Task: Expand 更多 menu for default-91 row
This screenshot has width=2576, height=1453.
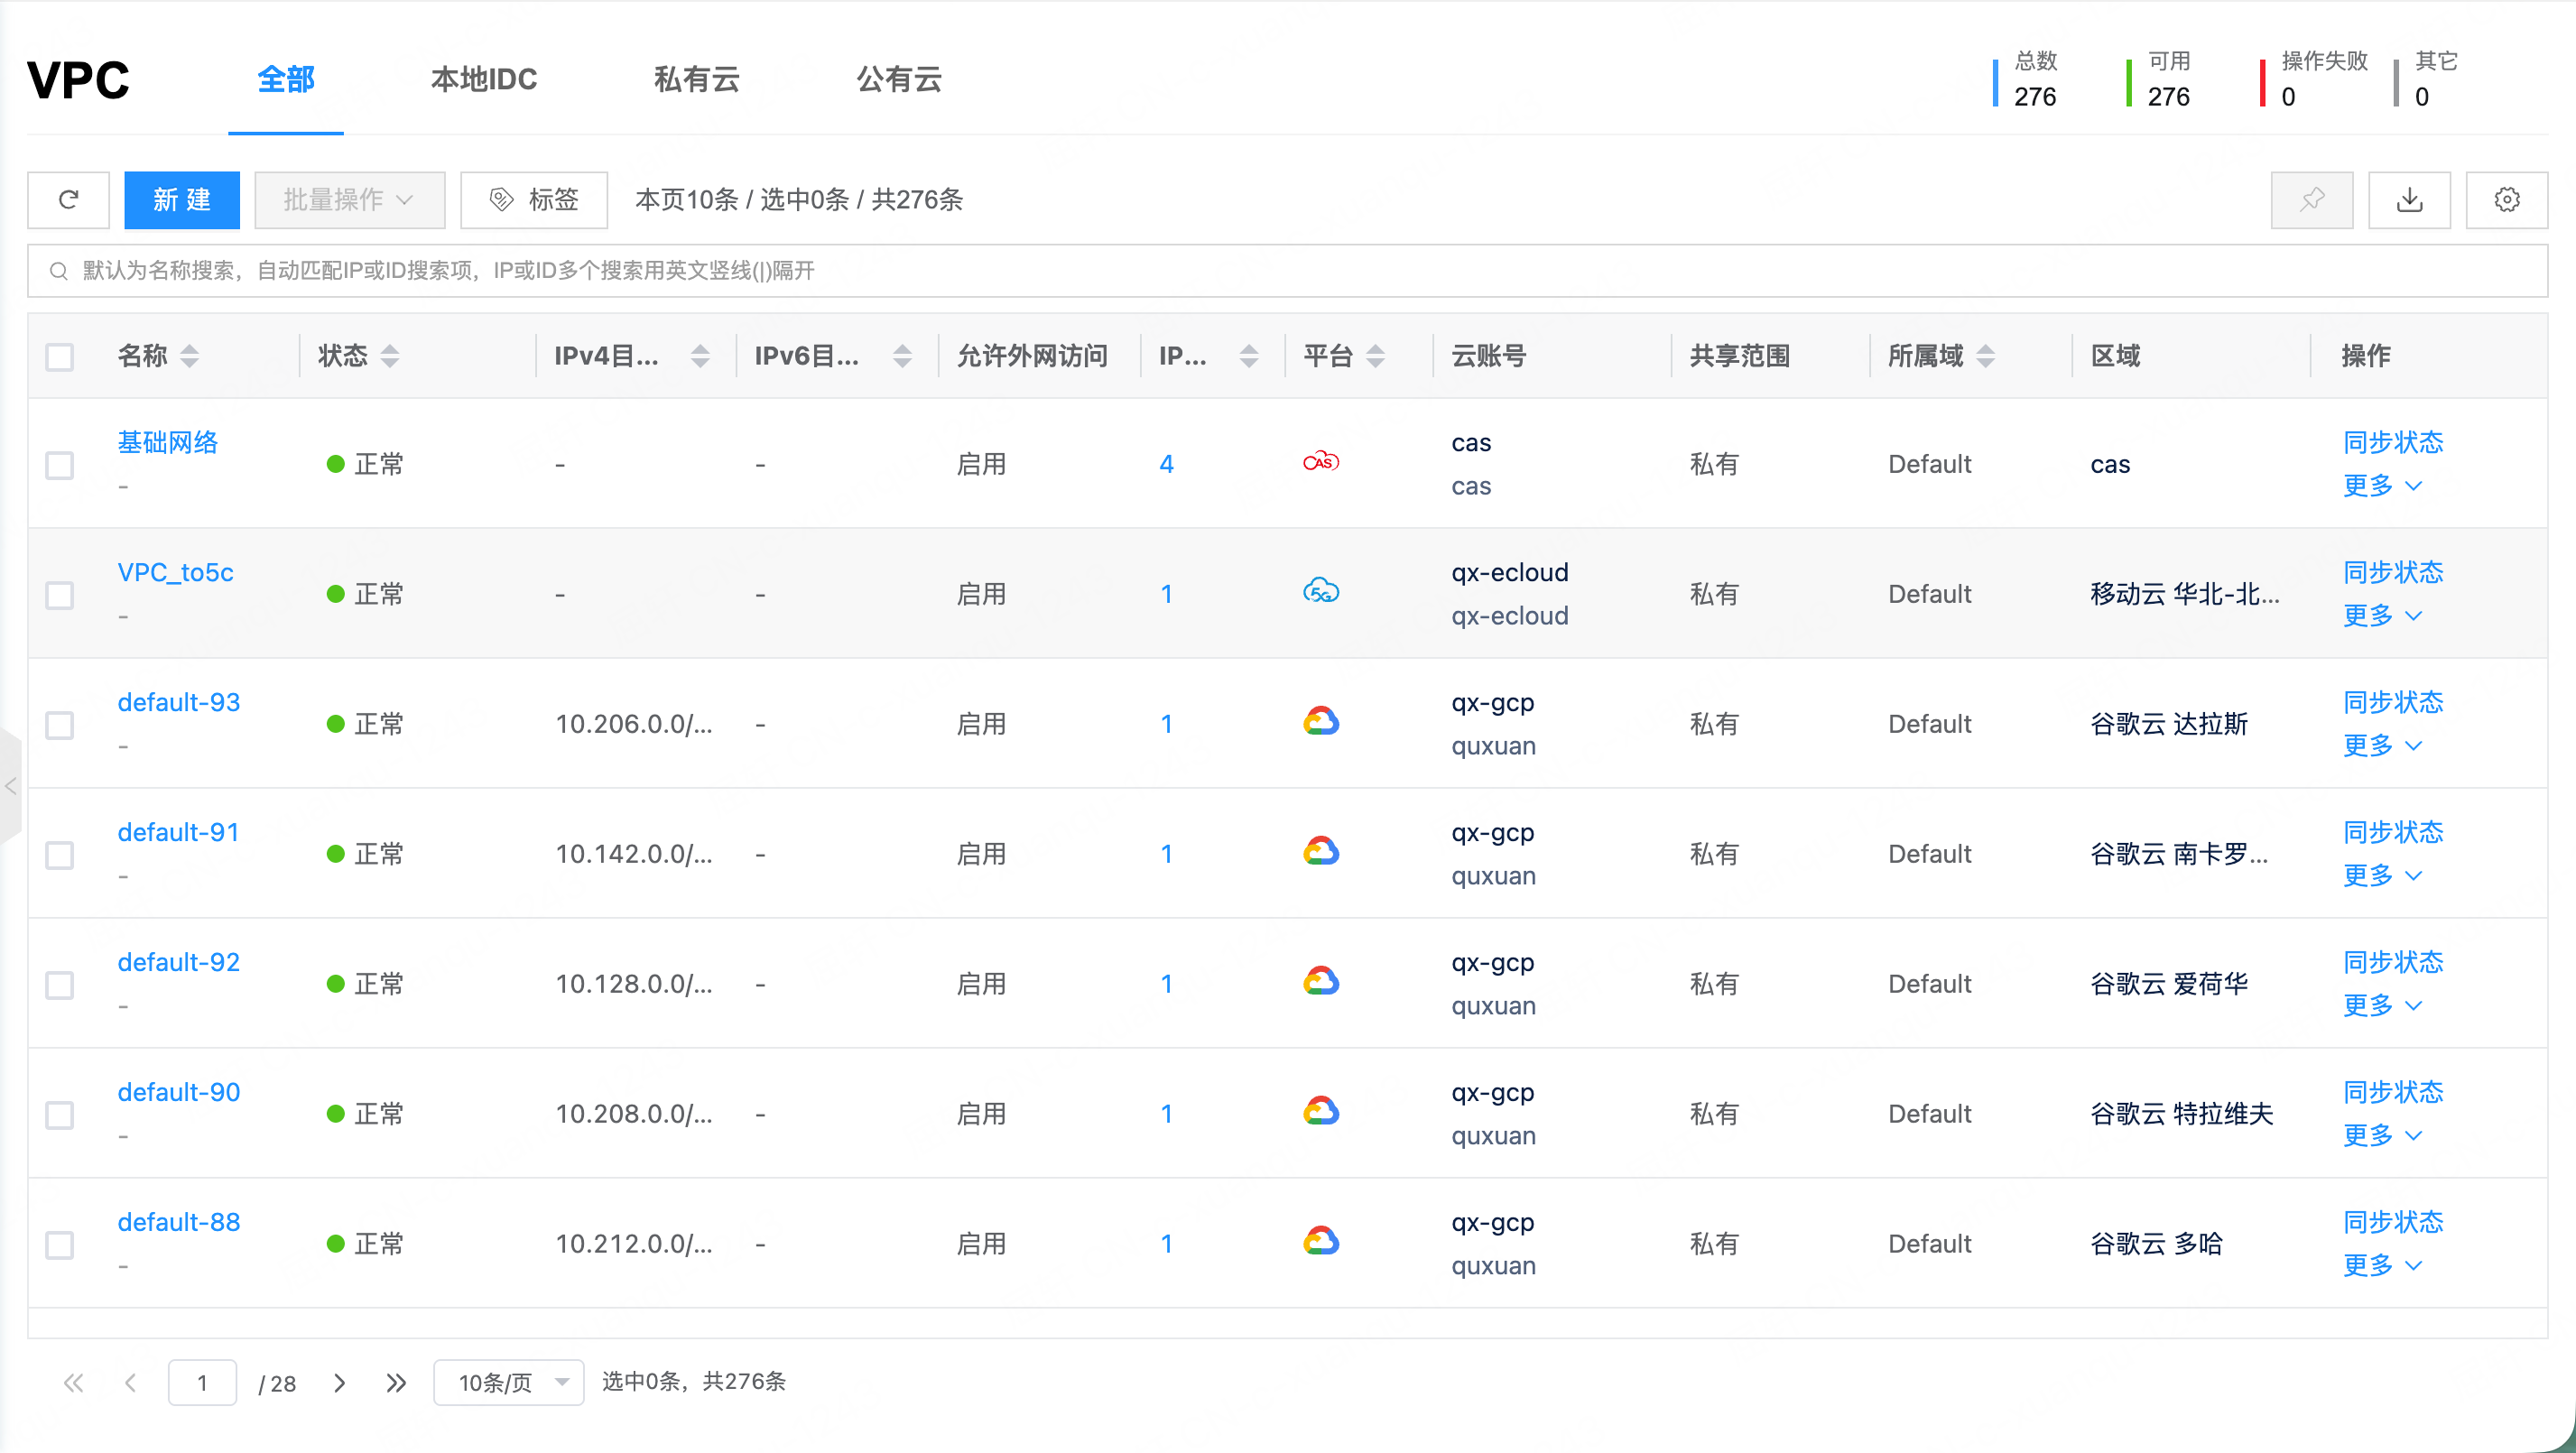Action: click(2383, 876)
